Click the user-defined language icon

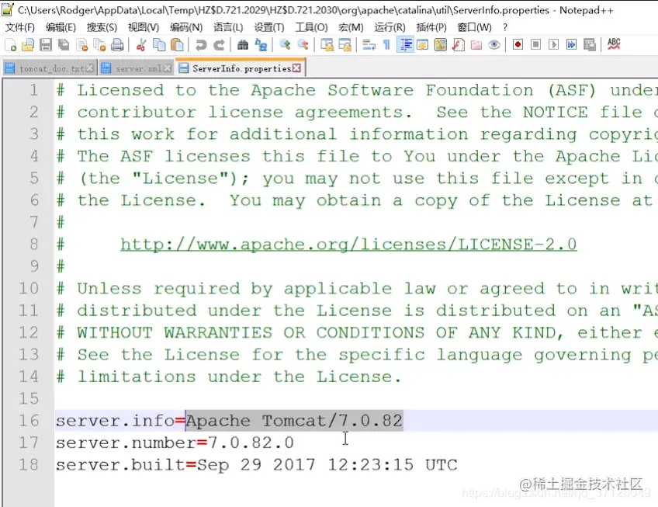[x=423, y=45]
